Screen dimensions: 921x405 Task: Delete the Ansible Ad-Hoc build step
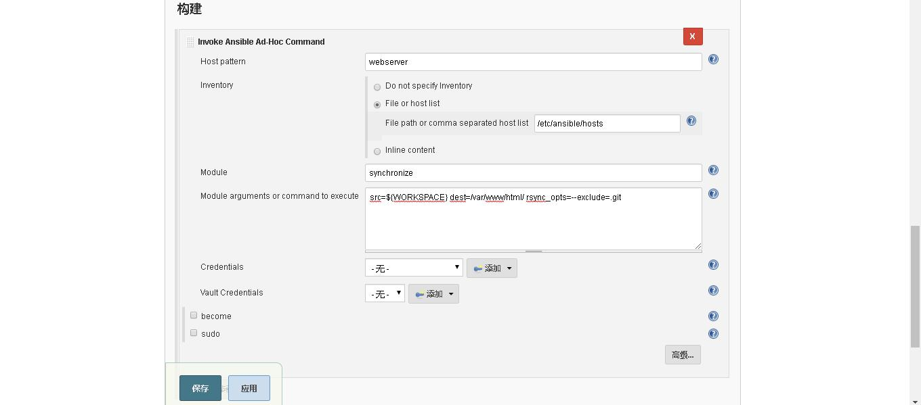coord(692,37)
